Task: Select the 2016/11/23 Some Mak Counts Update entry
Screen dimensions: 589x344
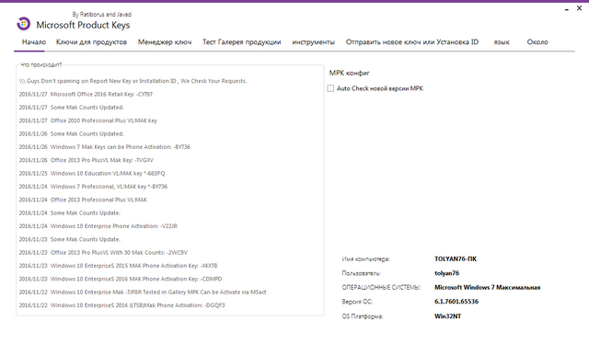Action: pyautogui.click(x=70, y=239)
